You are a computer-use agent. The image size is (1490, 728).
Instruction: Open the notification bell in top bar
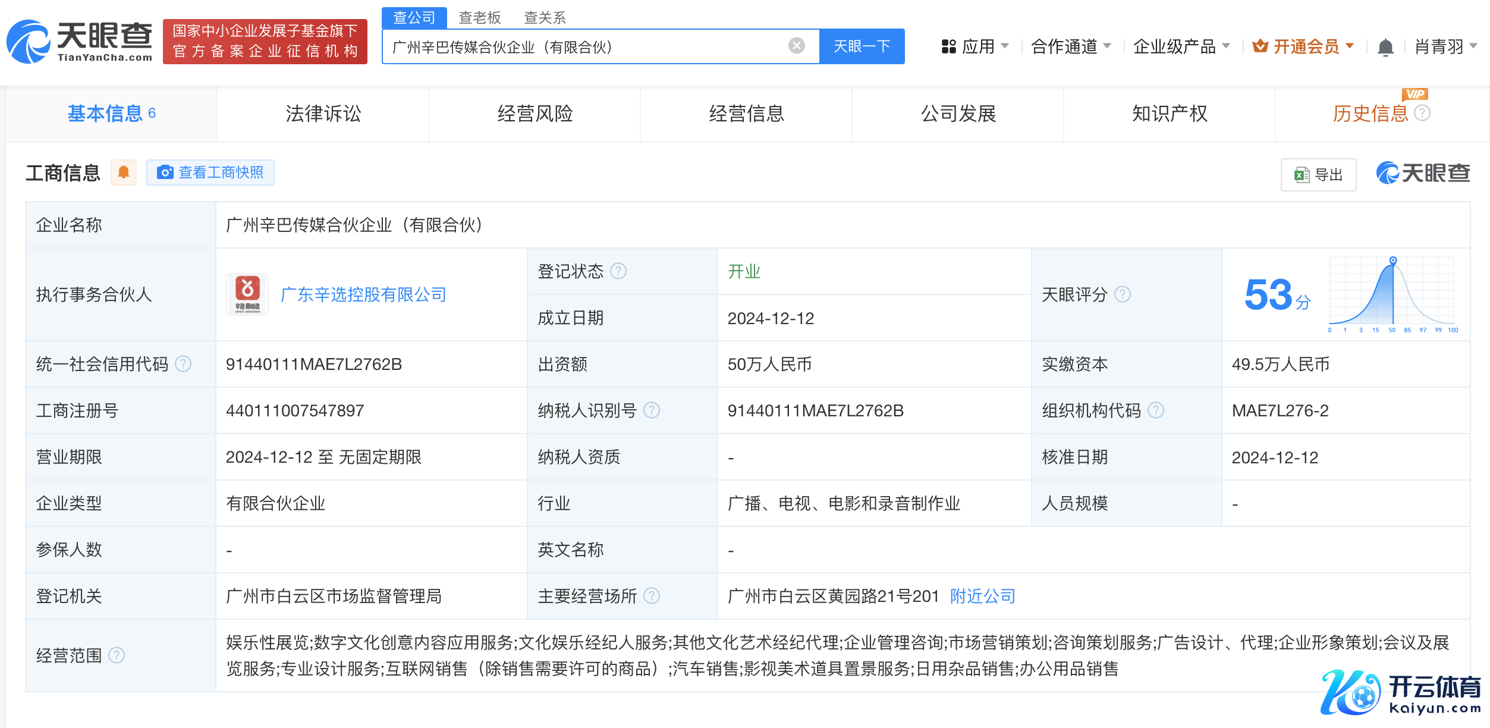[x=1385, y=46]
